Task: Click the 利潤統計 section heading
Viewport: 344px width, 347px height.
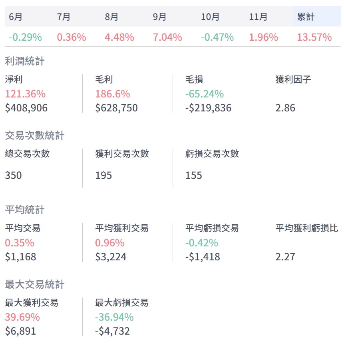Action: 24,61
